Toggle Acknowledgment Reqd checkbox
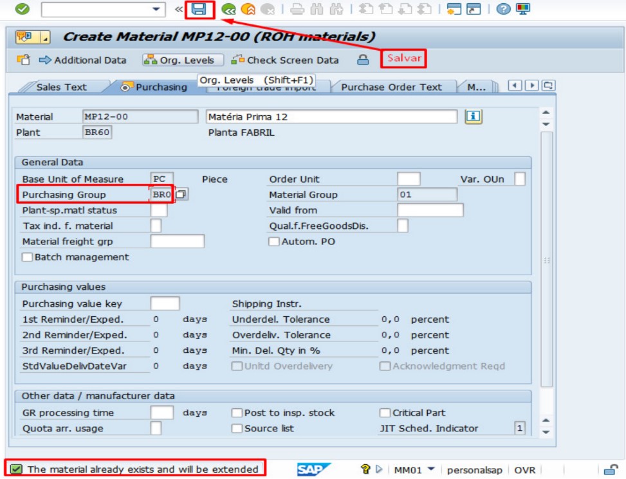The height and width of the screenshot is (479, 626). point(385,366)
